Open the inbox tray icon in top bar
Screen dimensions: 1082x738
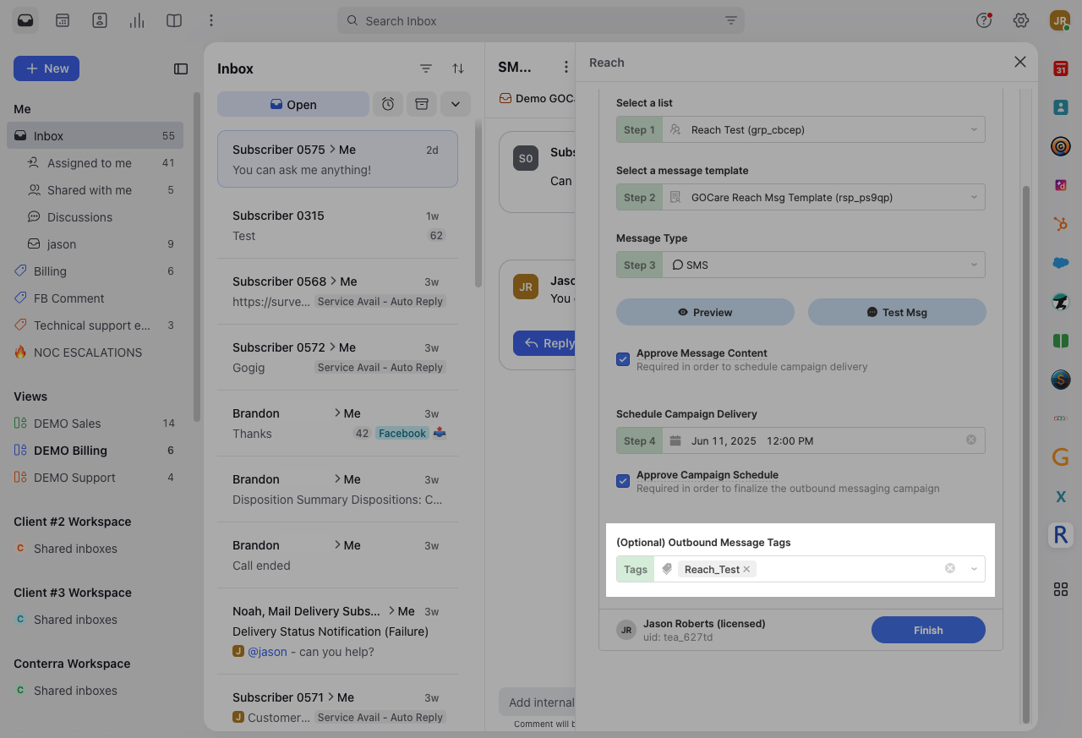25,20
